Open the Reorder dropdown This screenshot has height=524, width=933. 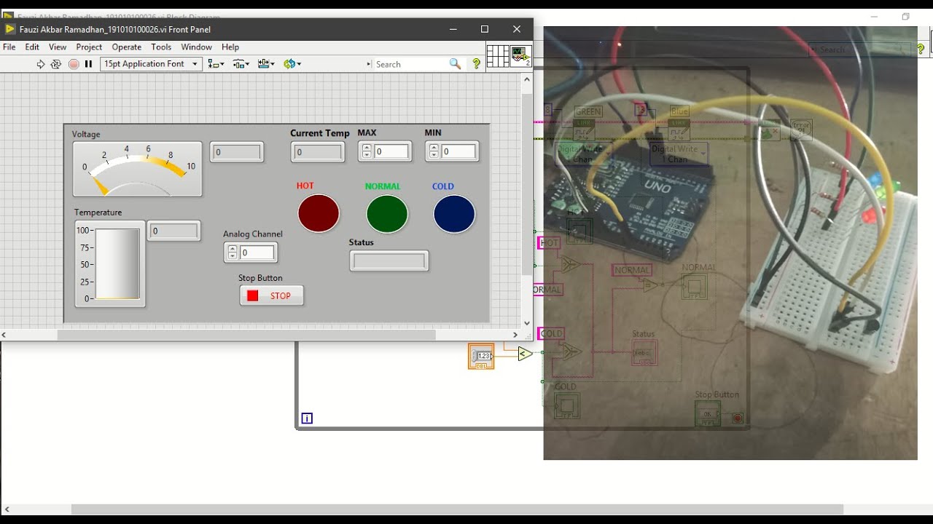292,64
